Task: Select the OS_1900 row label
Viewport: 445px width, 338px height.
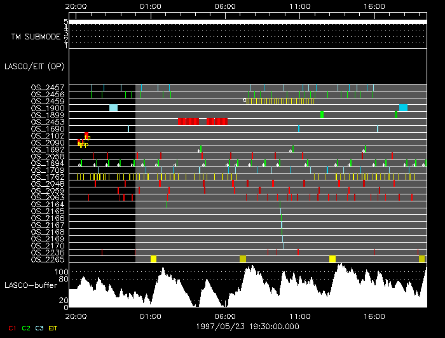Action: 48,108
